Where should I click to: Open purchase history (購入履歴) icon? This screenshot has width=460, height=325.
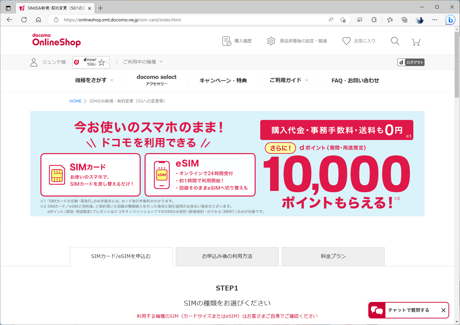pyautogui.click(x=227, y=41)
